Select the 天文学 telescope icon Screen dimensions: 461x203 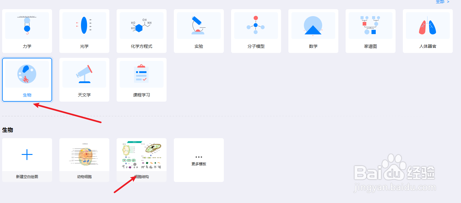pos(84,74)
